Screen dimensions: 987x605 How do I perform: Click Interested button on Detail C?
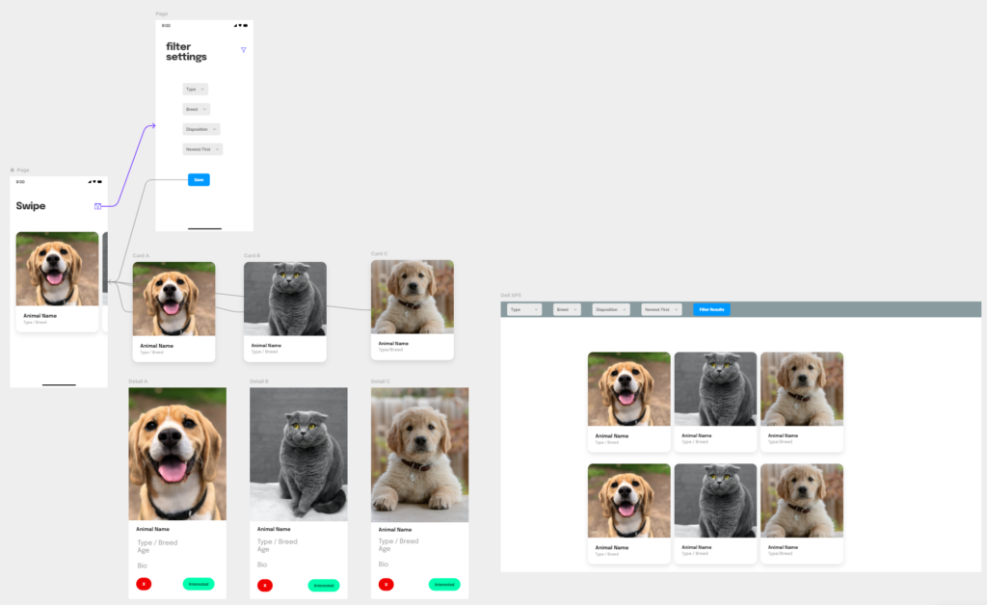click(443, 584)
